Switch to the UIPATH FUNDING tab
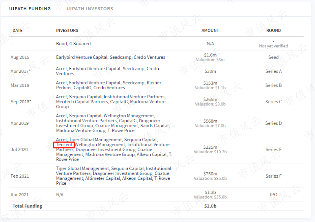 [x=30, y=9]
